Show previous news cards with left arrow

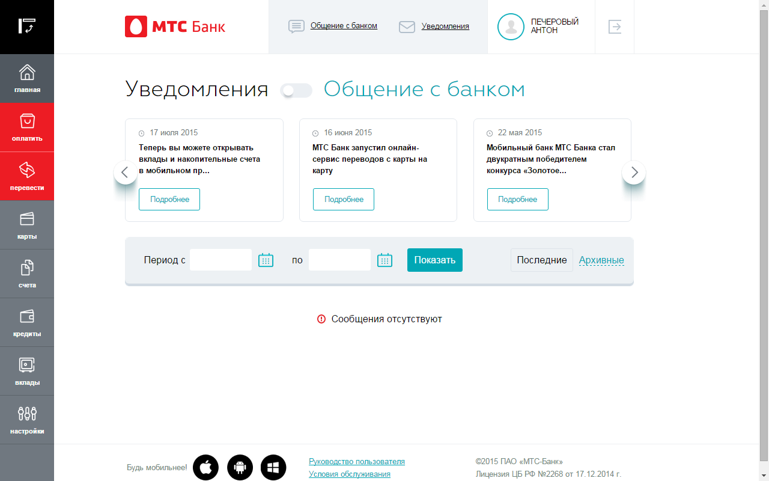click(125, 173)
